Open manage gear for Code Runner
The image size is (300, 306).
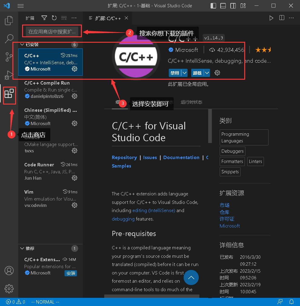(x=75, y=178)
